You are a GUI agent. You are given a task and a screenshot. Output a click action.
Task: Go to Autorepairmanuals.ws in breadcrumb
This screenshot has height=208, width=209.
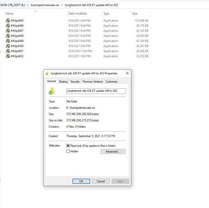[45, 5]
